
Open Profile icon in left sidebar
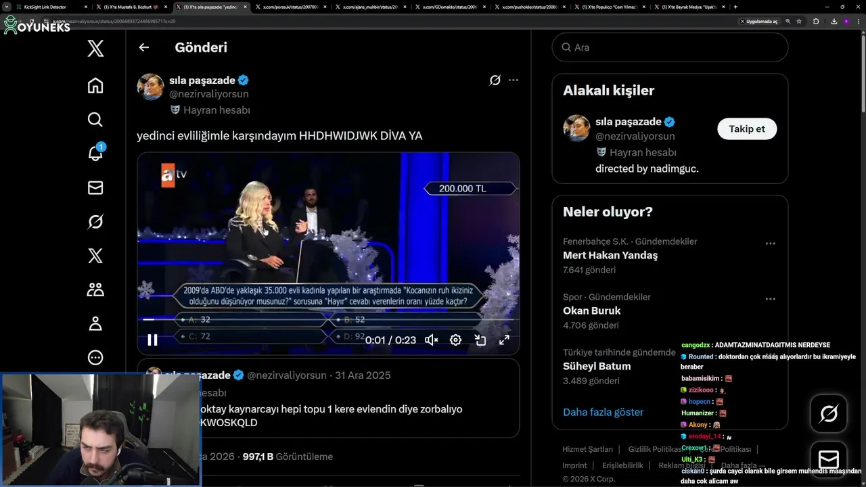point(95,323)
